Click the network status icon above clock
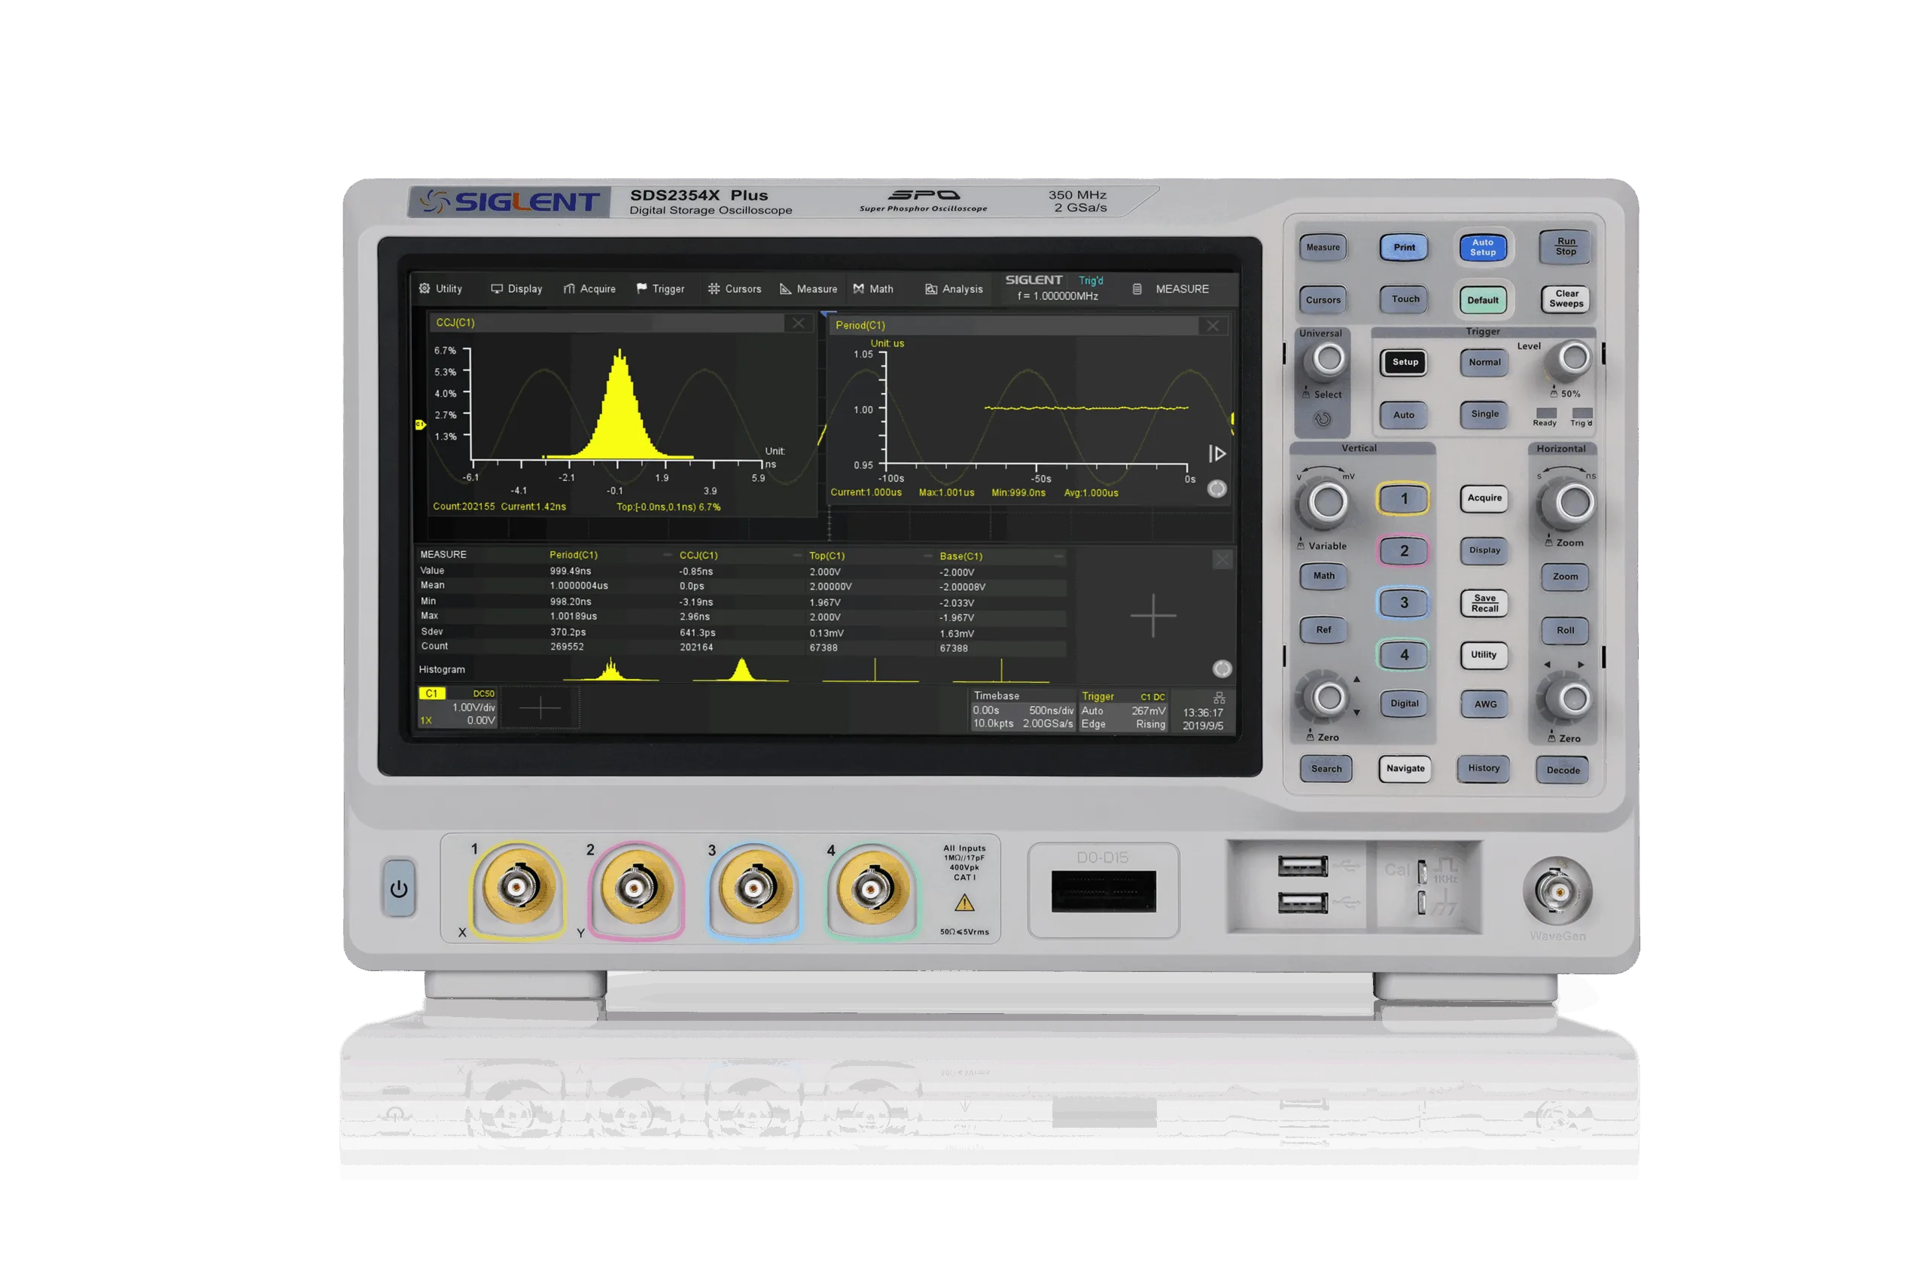 coord(1219,697)
